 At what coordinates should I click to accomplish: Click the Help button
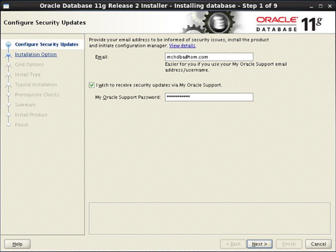pyautogui.click(x=18, y=244)
